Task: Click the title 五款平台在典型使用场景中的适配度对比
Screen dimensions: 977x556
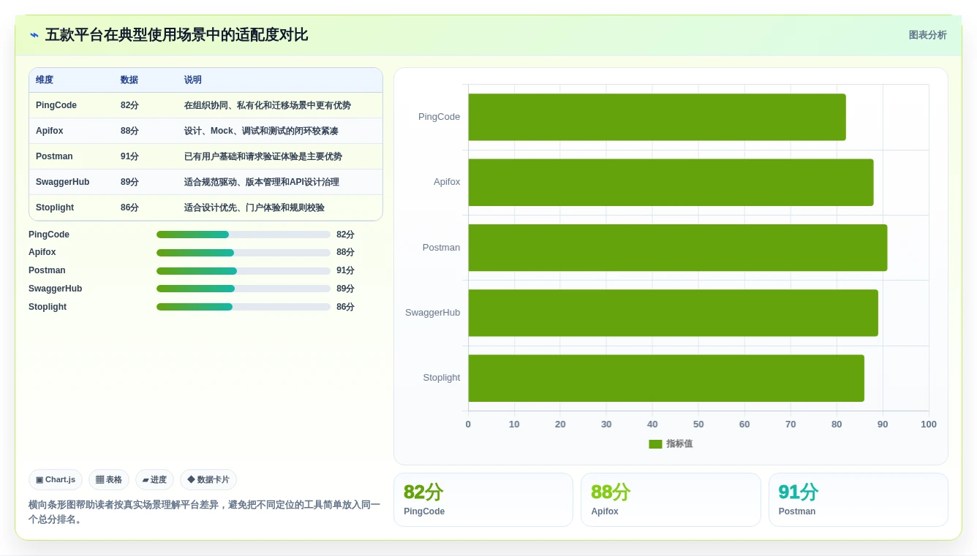Action: tap(177, 35)
